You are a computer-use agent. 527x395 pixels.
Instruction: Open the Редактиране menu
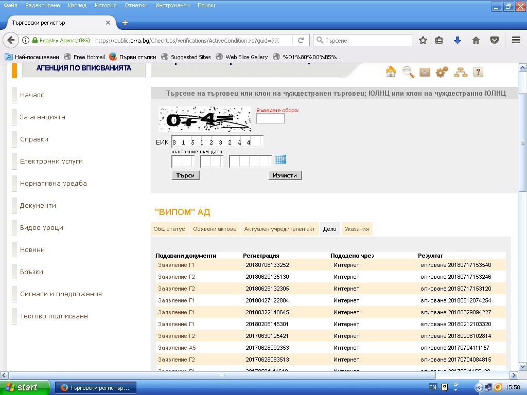pyautogui.click(x=43, y=5)
